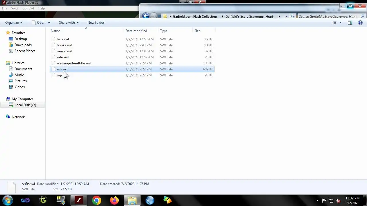Select My Computer in navigation pane

[22, 99]
